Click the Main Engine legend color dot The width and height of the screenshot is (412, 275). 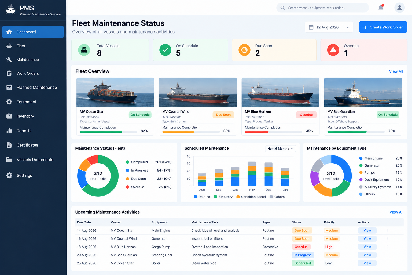(x=361, y=158)
